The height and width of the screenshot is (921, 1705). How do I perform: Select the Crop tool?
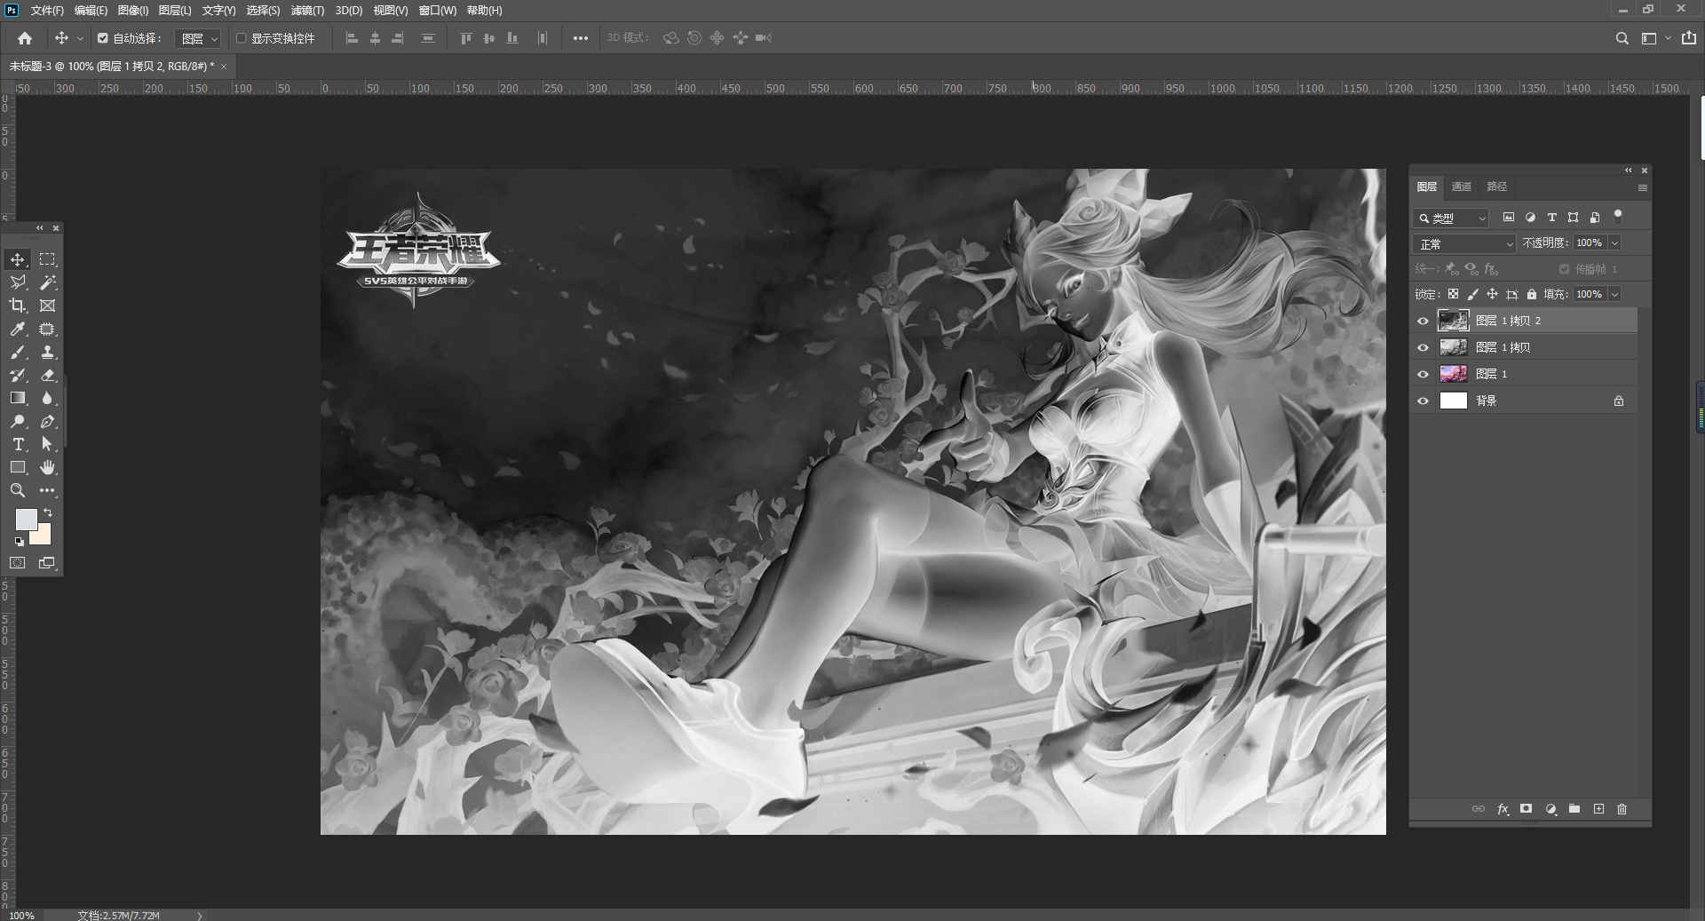coord(18,306)
